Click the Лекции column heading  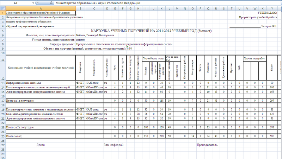[x=146, y=71]
